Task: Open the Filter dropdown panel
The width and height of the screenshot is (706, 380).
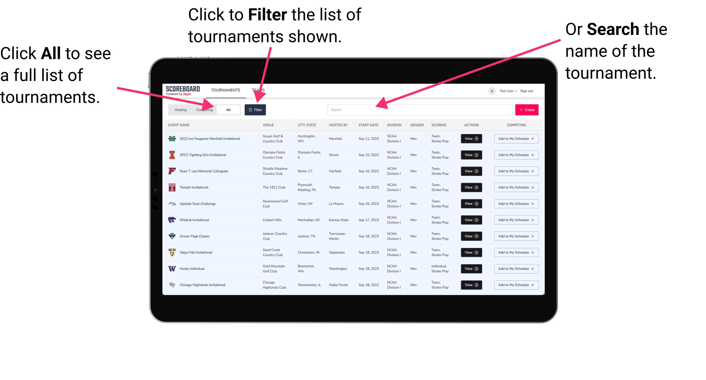Action: coord(255,109)
